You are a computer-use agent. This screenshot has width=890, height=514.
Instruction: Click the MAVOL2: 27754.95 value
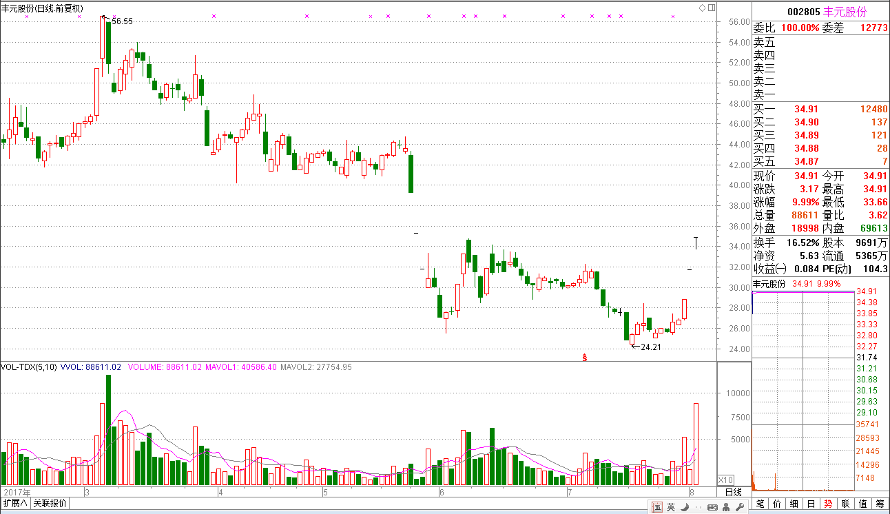[x=316, y=367]
